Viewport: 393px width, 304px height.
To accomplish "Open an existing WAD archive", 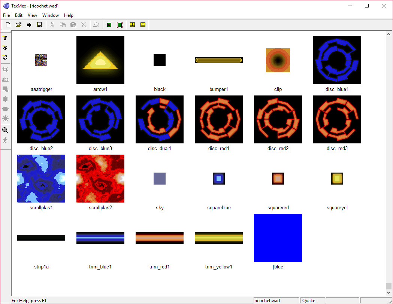I will (x=18, y=24).
